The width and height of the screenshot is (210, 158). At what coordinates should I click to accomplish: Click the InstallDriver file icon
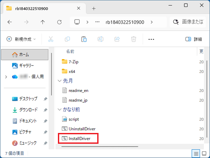point(64,139)
